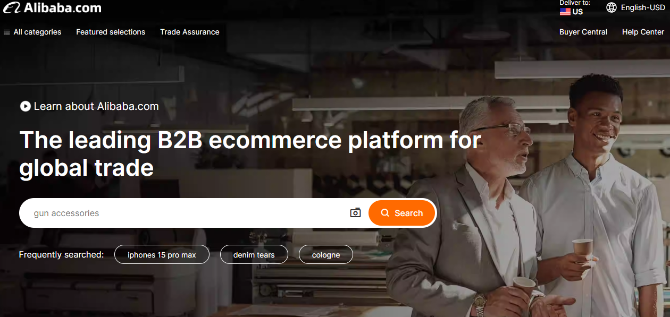Viewport: 670px width, 317px height.
Task: Click the US flag icon
Action: coord(565,12)
